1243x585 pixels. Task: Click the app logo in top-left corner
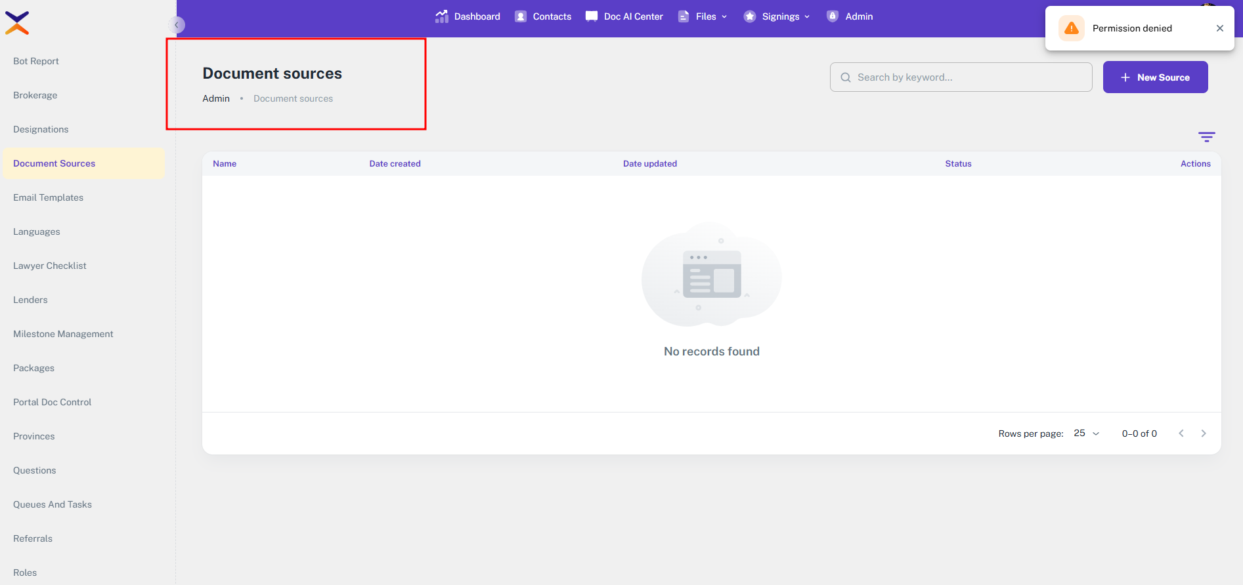click(17, 22)
